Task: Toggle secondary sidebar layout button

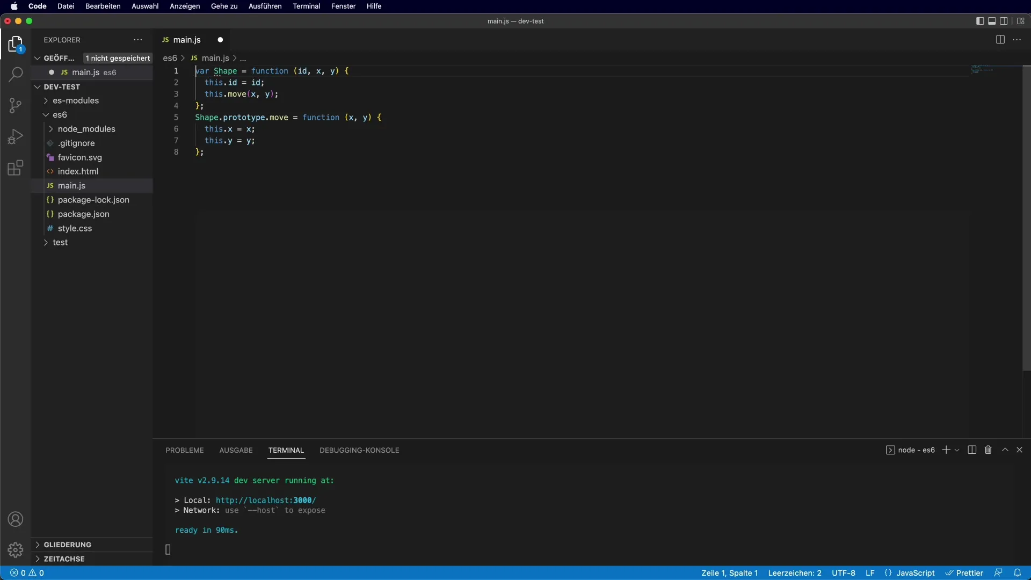Action: click(x=1004, y=21)
